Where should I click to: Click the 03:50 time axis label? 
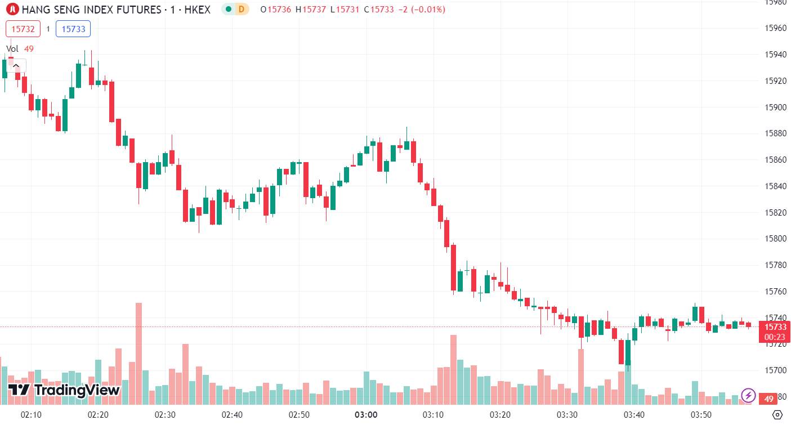coord(701,415)
